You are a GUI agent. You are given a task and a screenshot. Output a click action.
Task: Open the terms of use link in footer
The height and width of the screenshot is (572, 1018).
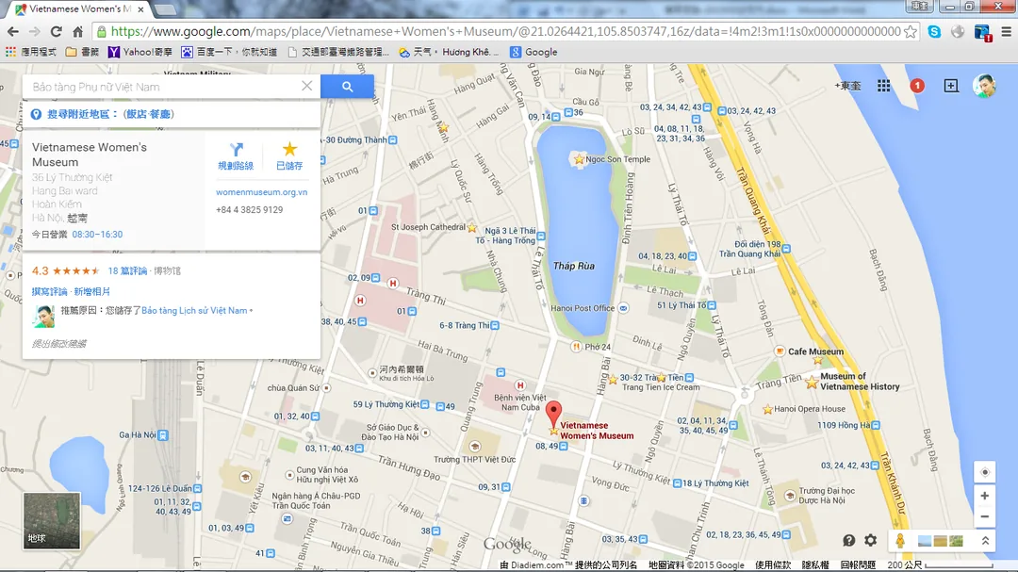coord(773,565)
